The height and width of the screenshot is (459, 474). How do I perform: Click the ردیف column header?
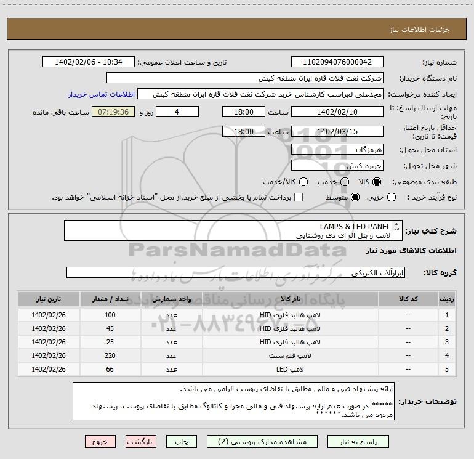point(447,299)
